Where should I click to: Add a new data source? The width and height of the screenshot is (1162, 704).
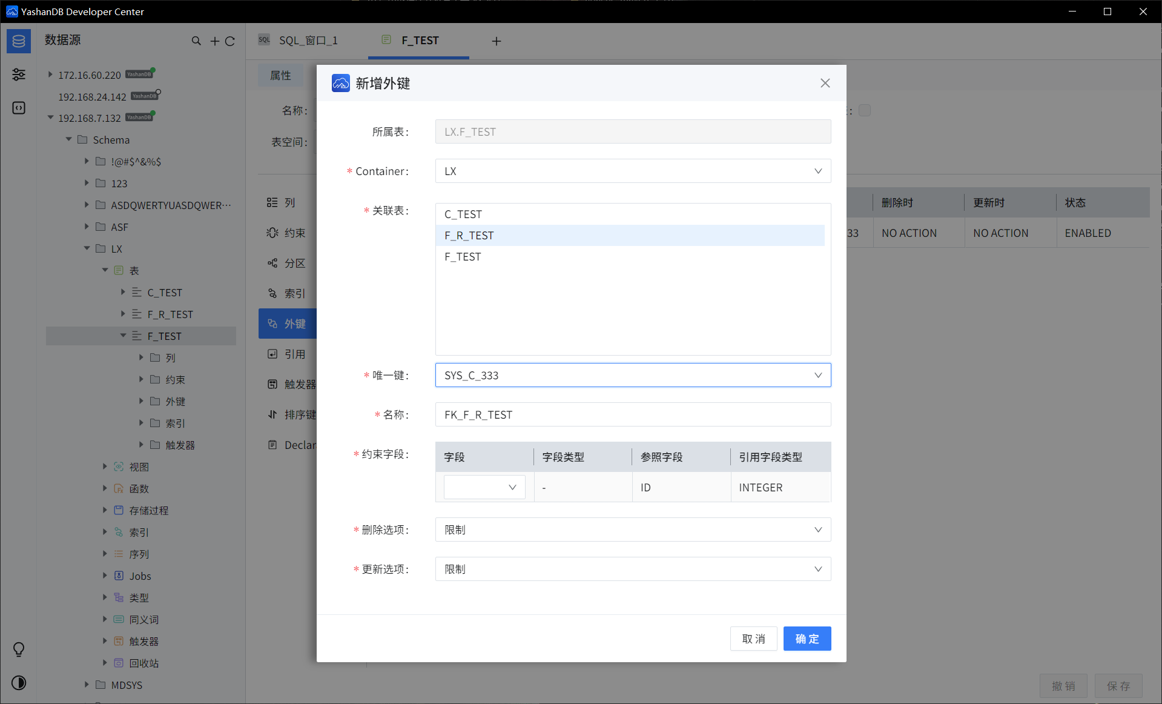click(x=214, y=41)
